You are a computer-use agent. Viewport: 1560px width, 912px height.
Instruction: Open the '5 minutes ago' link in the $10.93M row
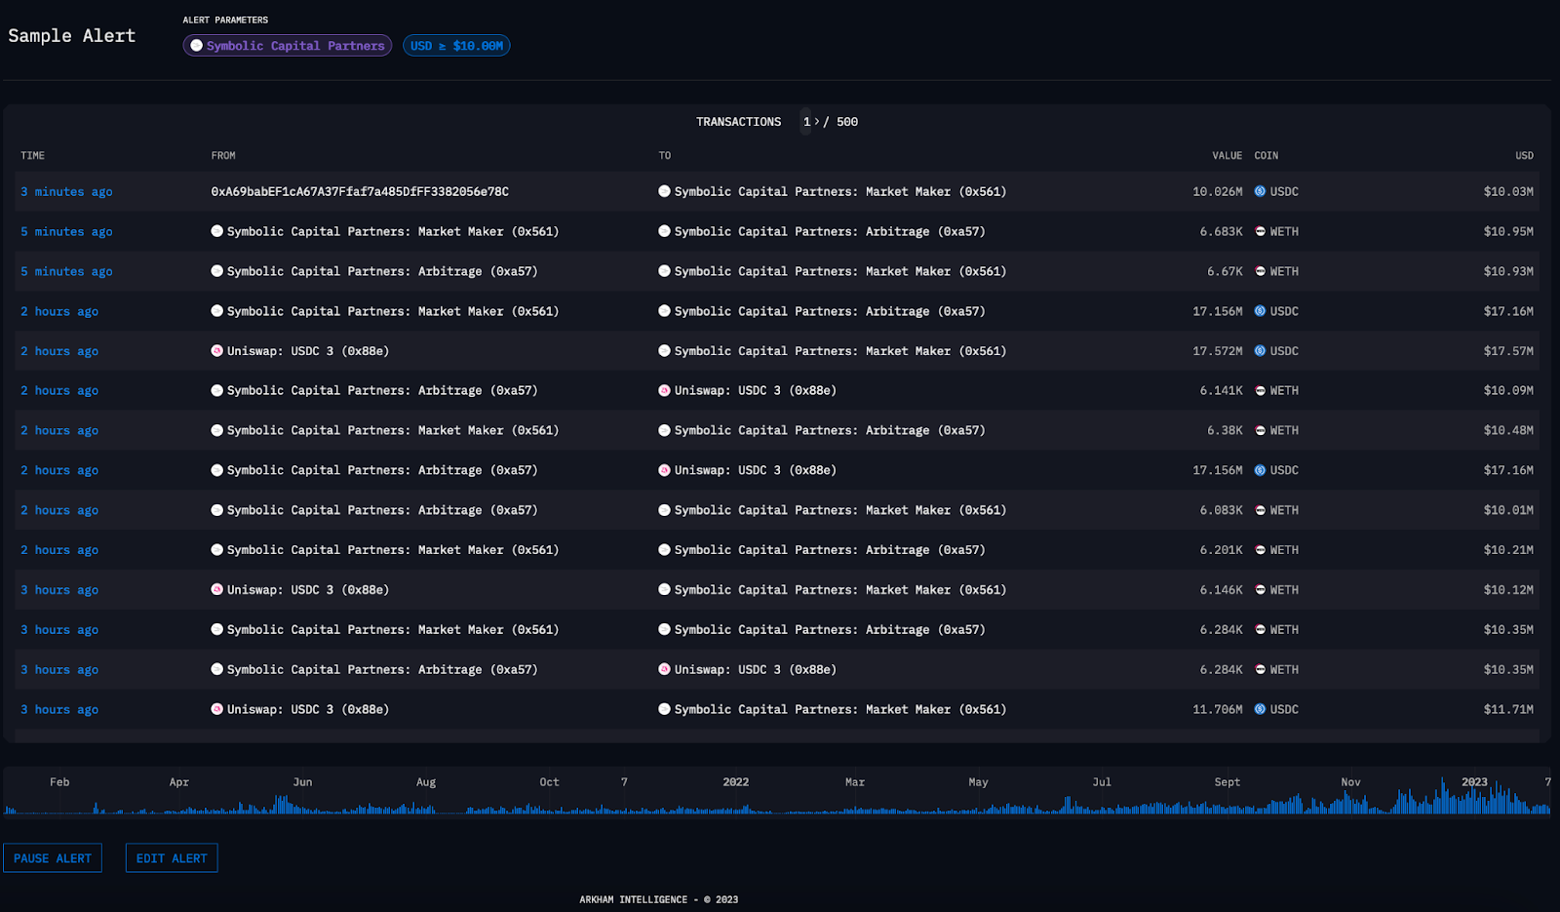pos(66,272)
